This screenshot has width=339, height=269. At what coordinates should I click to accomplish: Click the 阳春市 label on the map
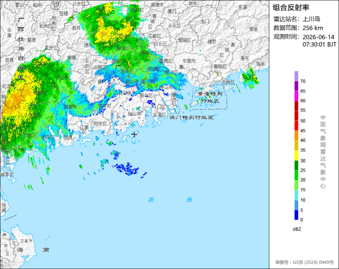[x=71, y=107]
